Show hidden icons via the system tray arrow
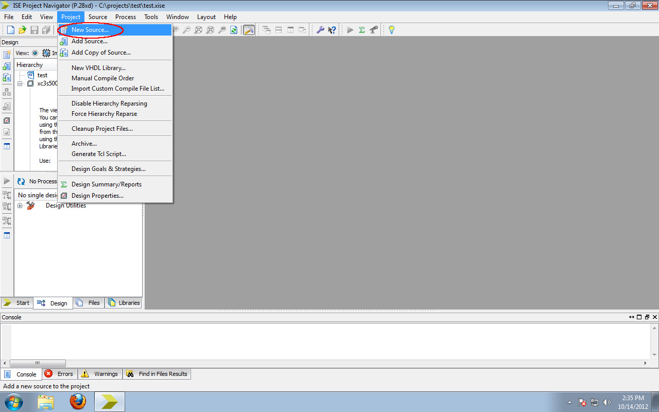This screenshot has width=659, height=412. (x=569, y=402)
